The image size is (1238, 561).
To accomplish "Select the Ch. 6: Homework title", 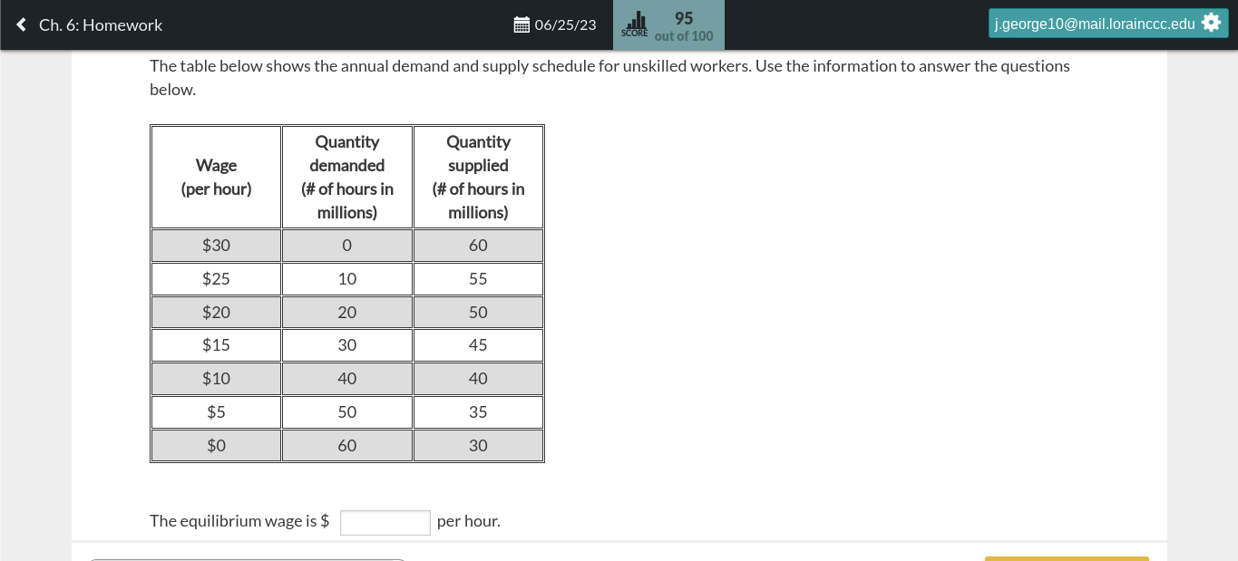I will click(100, 24).
